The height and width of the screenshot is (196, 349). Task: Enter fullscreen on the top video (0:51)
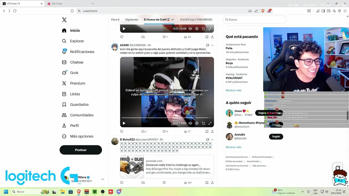coord(210,29)
